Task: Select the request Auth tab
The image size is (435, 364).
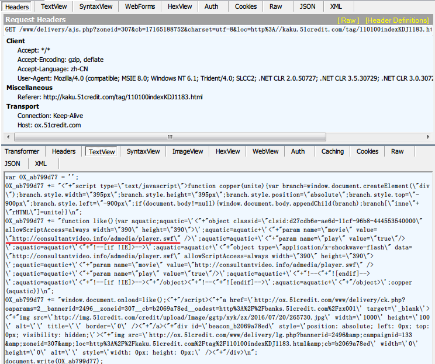Action: [212, 6]
